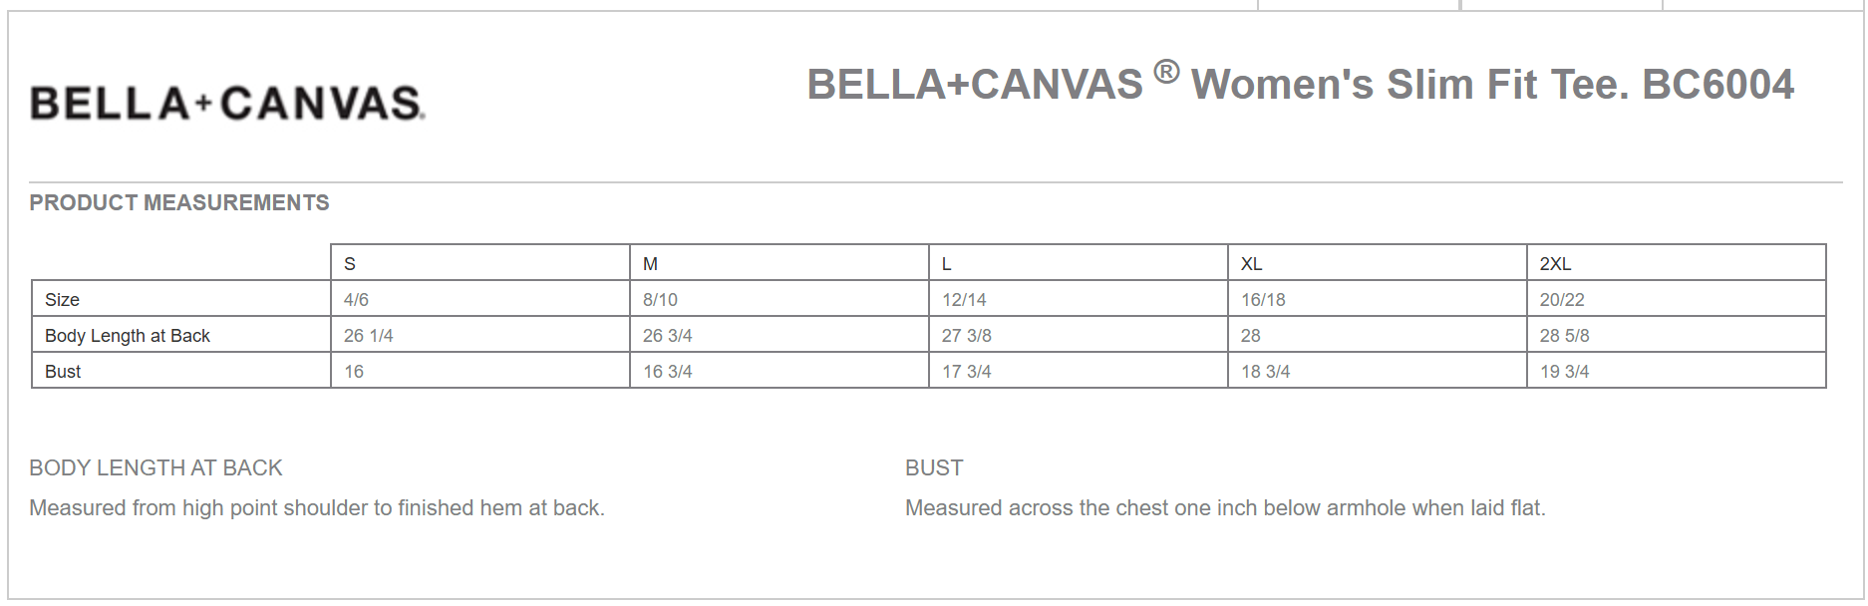Image resolution: width=1868 pixels, height=606 pixels.
Task: Click the 27 3/8 body length cell
Action: (x=967, y=336)
